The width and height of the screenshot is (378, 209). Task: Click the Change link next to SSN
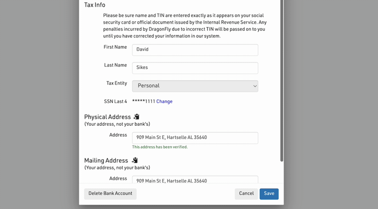click(164, 102)
